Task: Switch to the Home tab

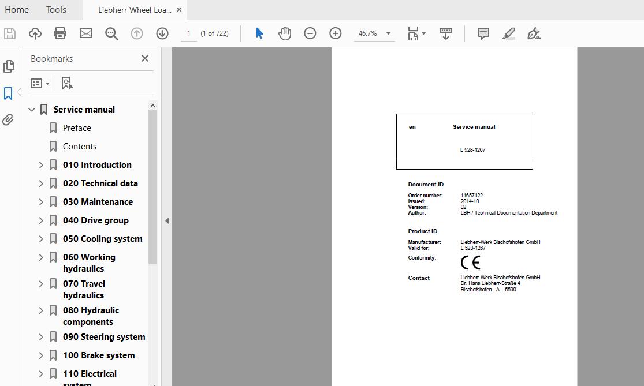Action: coord(17,9)
